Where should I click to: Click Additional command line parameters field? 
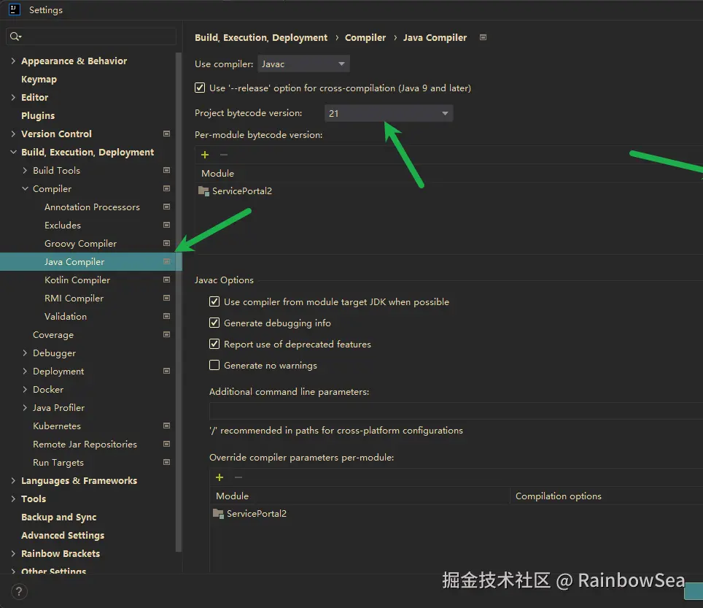[x=456, y=411]
